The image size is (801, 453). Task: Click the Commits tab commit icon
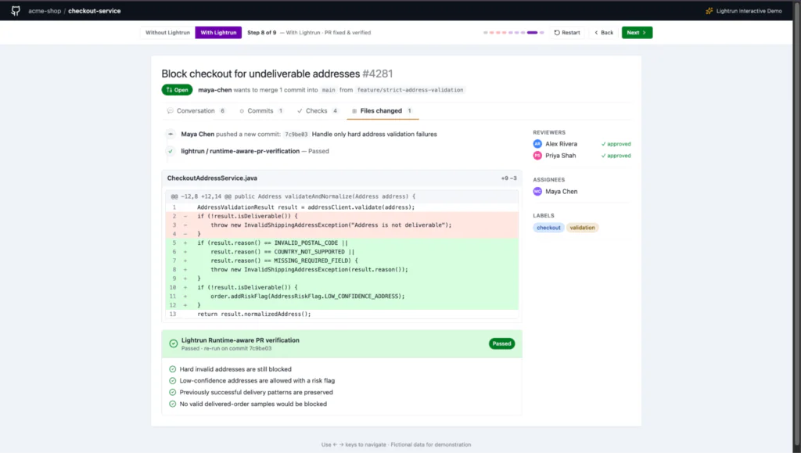242,111
